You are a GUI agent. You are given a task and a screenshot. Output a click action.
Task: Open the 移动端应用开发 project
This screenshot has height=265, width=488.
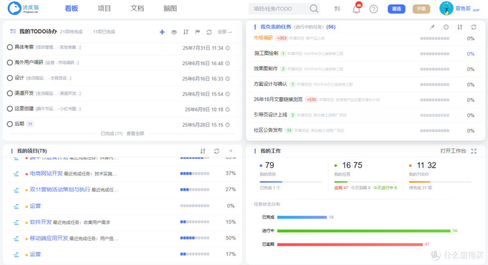tap(49, 238)
